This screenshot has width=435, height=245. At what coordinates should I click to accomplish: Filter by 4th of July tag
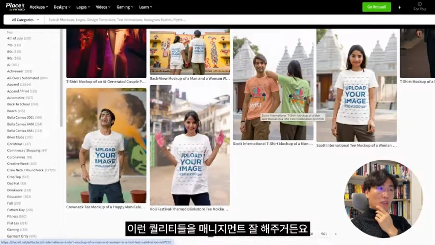click(x=19, y=38)
